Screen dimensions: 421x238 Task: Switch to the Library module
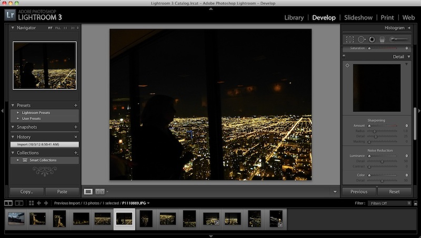coord(294,17)
